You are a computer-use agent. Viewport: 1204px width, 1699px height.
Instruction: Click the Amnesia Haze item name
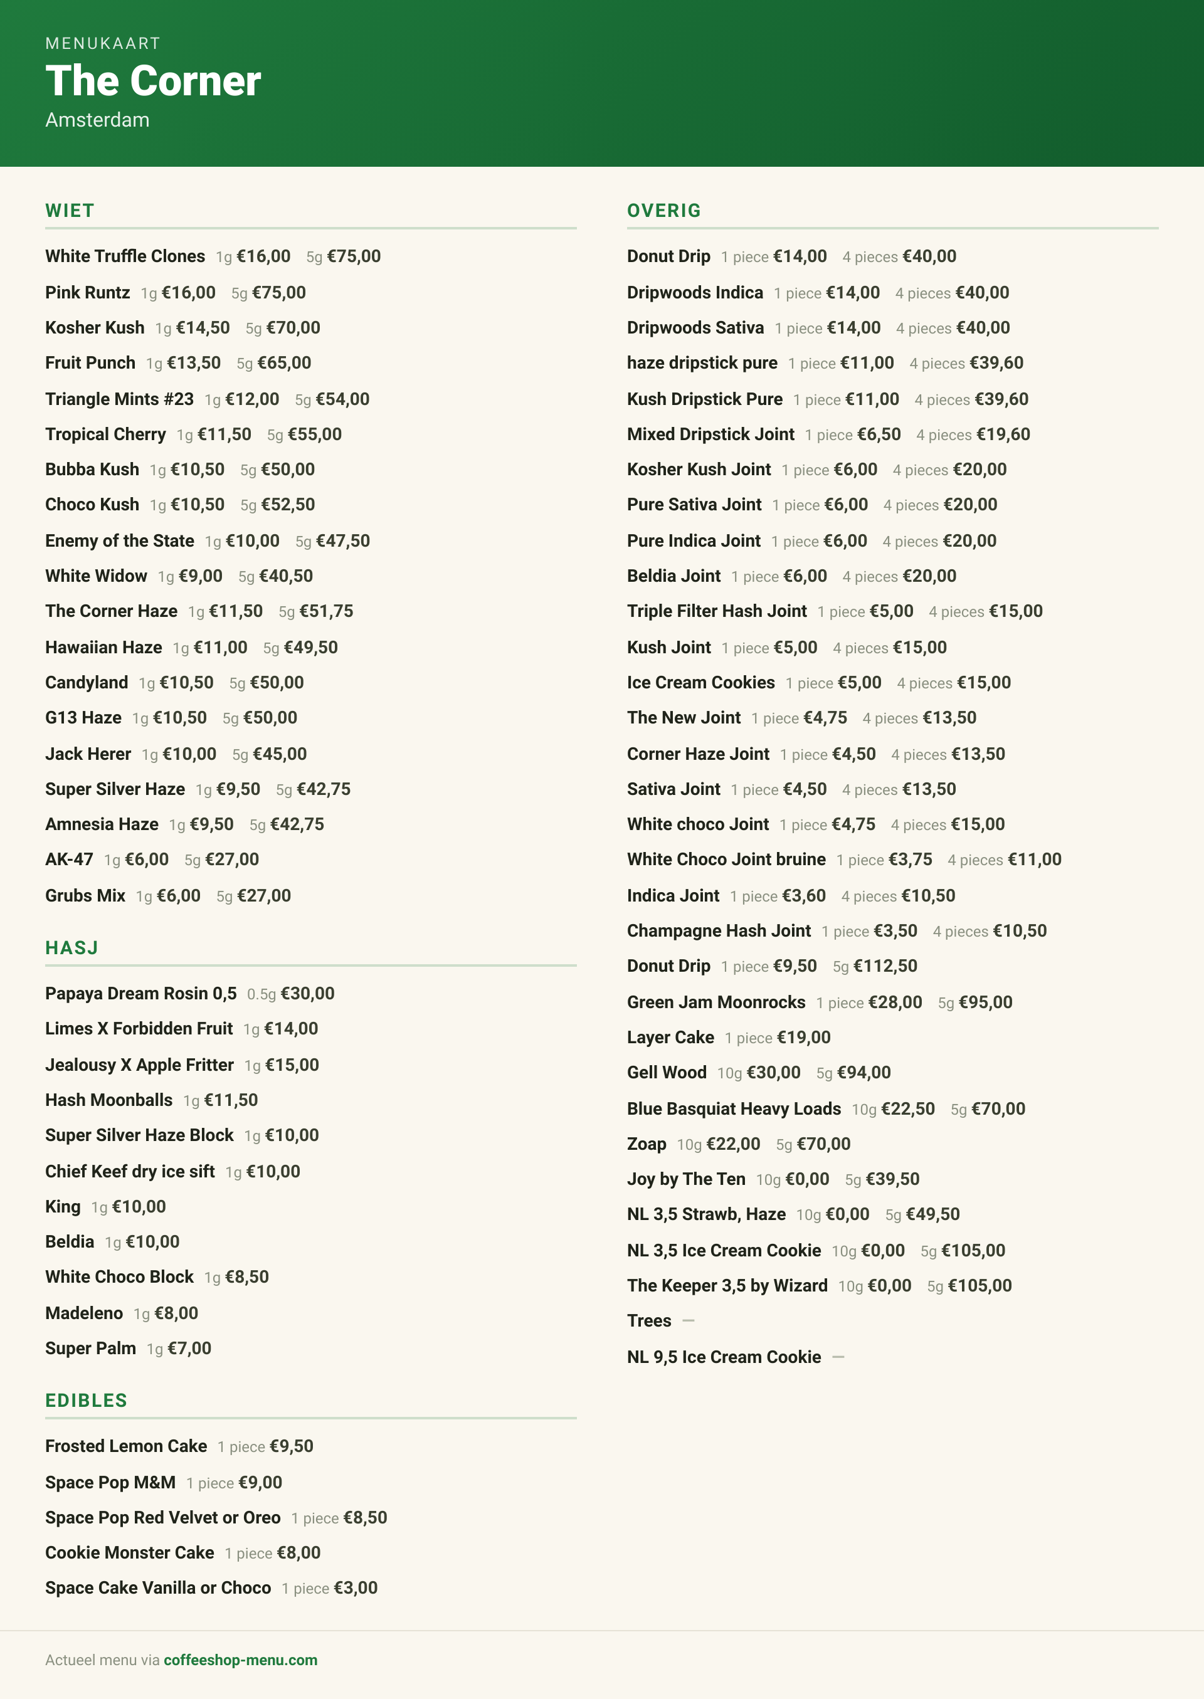tap(102, 824)
